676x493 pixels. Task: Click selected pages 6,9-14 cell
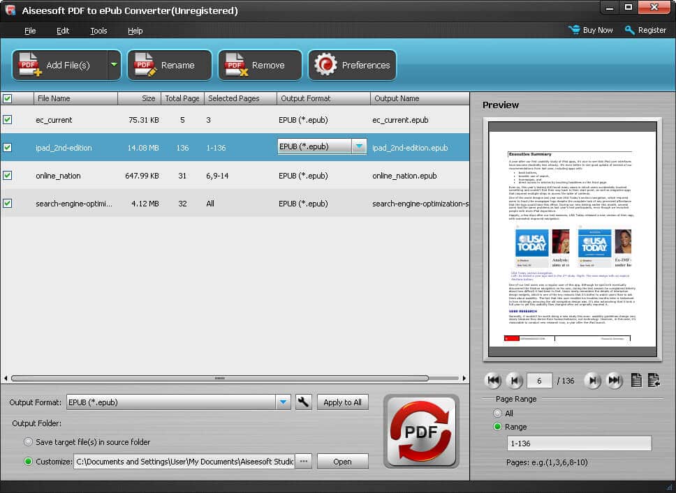click(x=217, y=176)
